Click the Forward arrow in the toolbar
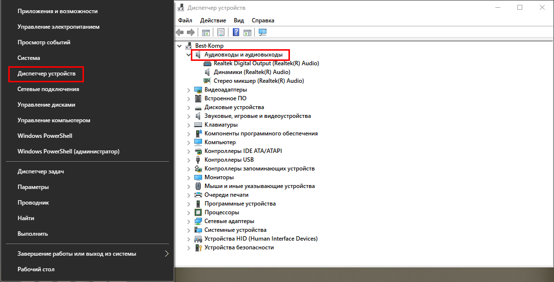554x282 pixels. (x=190, y=33)
